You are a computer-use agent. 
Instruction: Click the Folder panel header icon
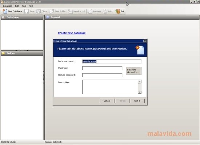pyautogui.click(x=3, y=53)
